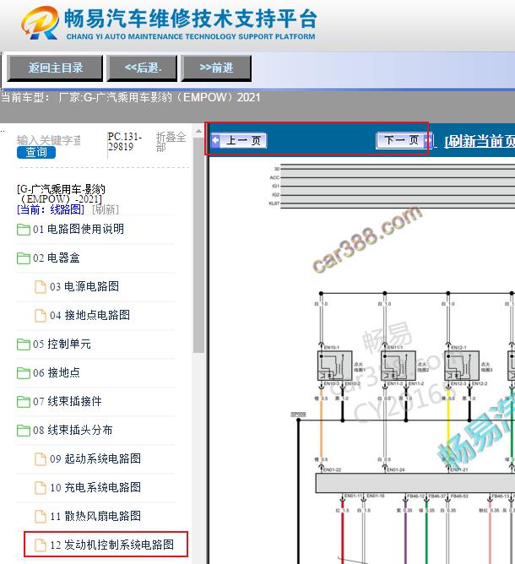Click the document icon for 09 起动系统电路图

point(41,459)
